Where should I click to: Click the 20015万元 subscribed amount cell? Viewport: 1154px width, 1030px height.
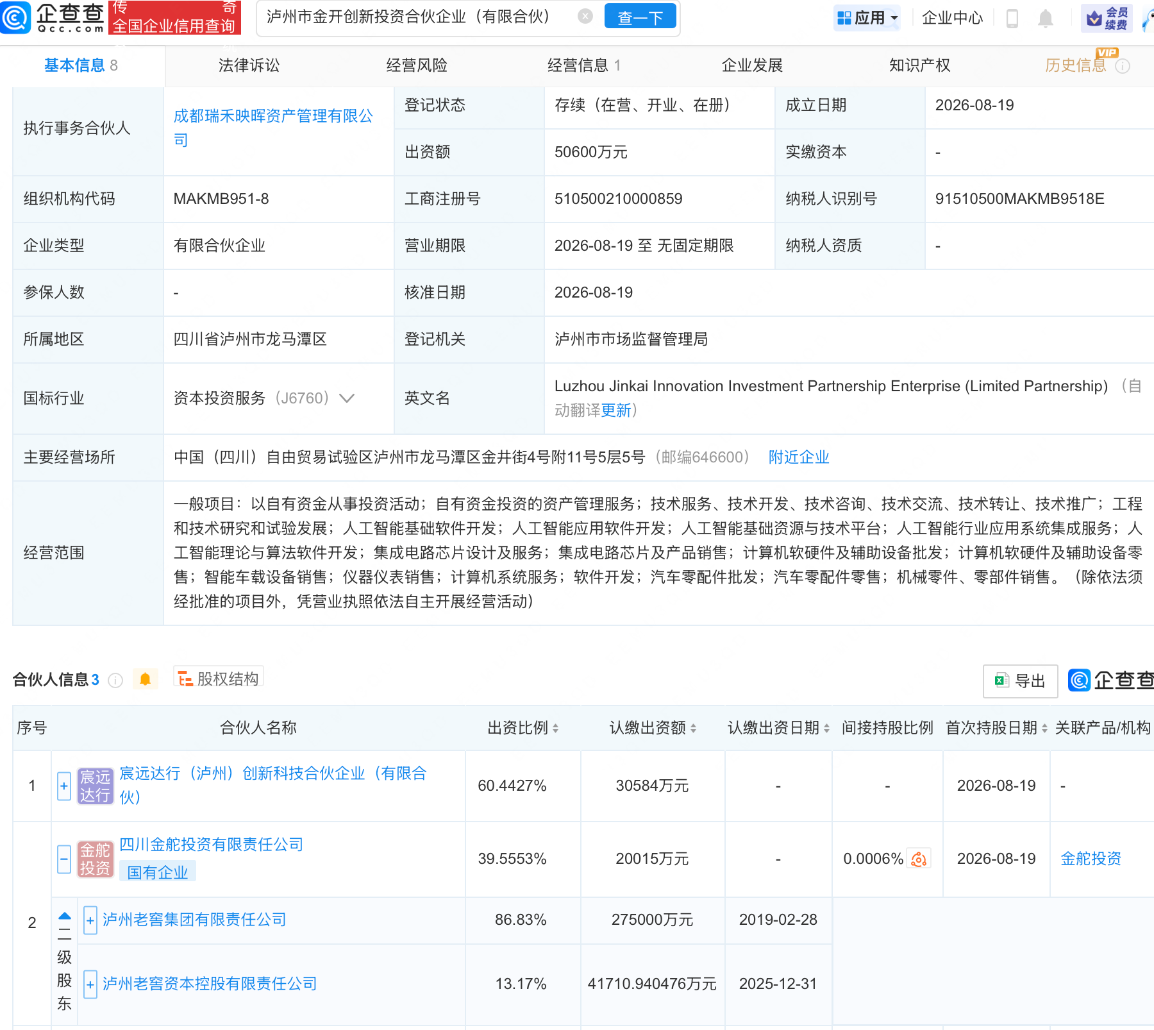pos(652,859)
